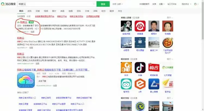Open the 安徽庐剧 opera thumbnail
This screenshot has height=111, width=204.
click(x=126, y=26)
